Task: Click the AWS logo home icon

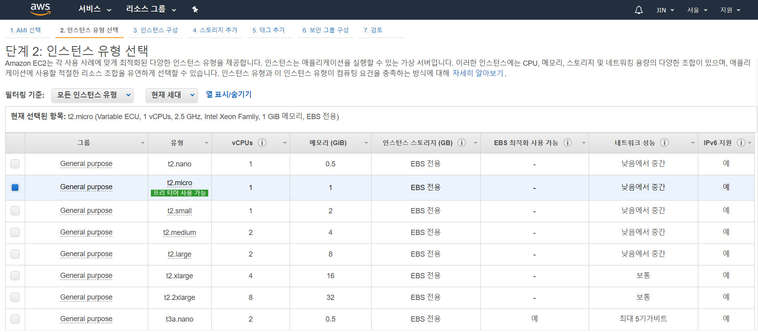Action: 41,9
